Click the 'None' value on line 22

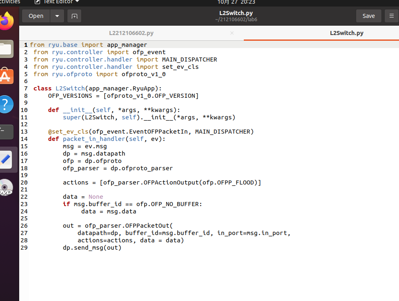(96, 197)
